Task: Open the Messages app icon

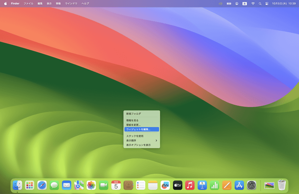Action: (x=54, y=185)
